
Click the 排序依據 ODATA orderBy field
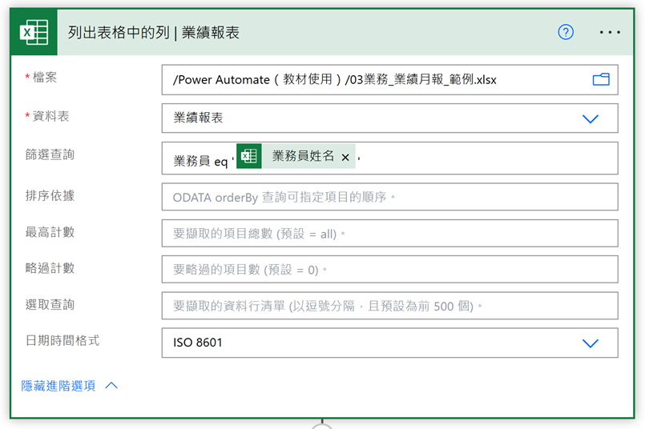(x=389, y=197)
